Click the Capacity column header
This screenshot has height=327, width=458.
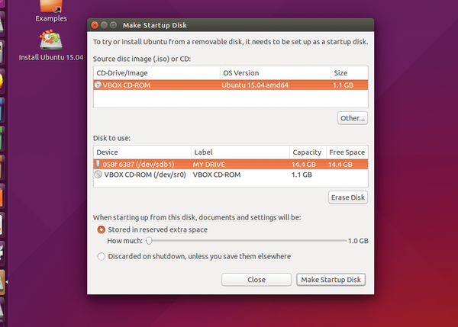308,152
